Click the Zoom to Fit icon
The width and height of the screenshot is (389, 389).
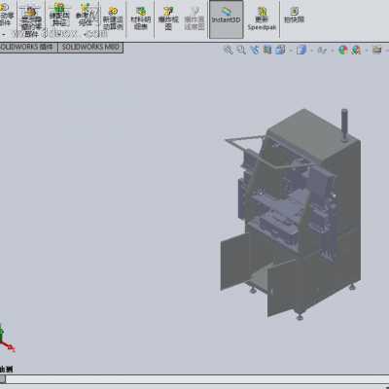pos(229,50)
